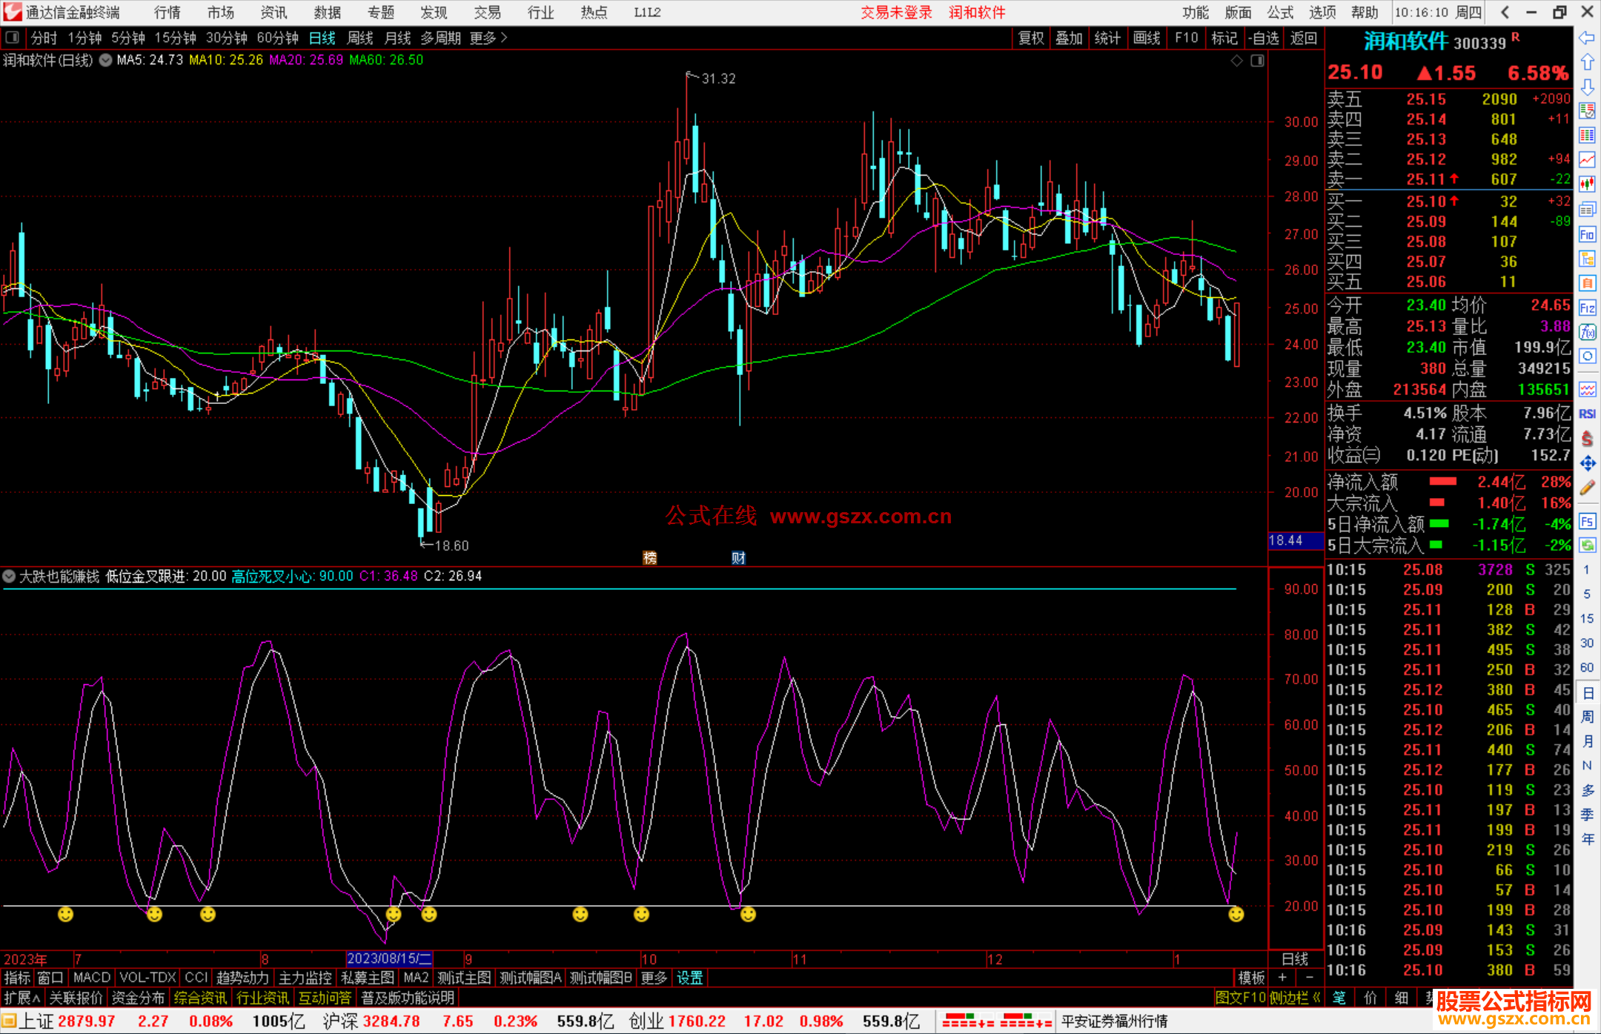Open the 公式 menu
Viewport: 1601px width, 1034px height.
point(1280,13)
